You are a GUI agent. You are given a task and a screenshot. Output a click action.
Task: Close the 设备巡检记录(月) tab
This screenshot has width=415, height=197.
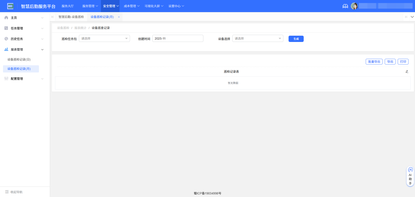119,16
